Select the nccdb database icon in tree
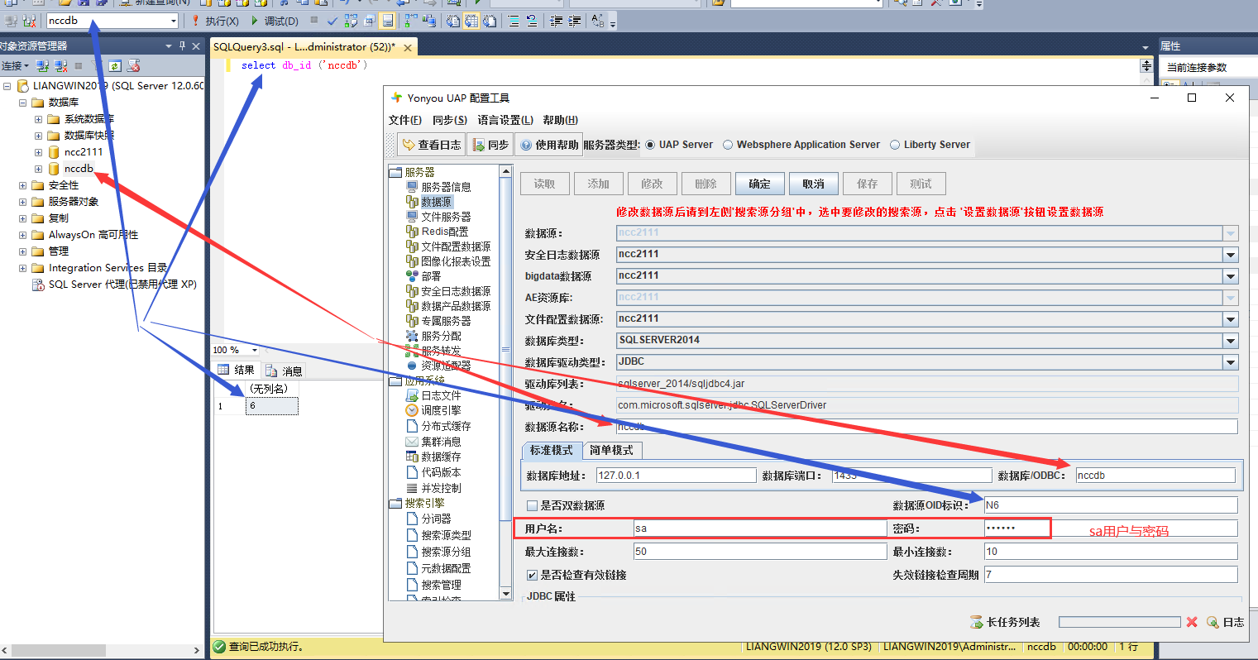 54,169
